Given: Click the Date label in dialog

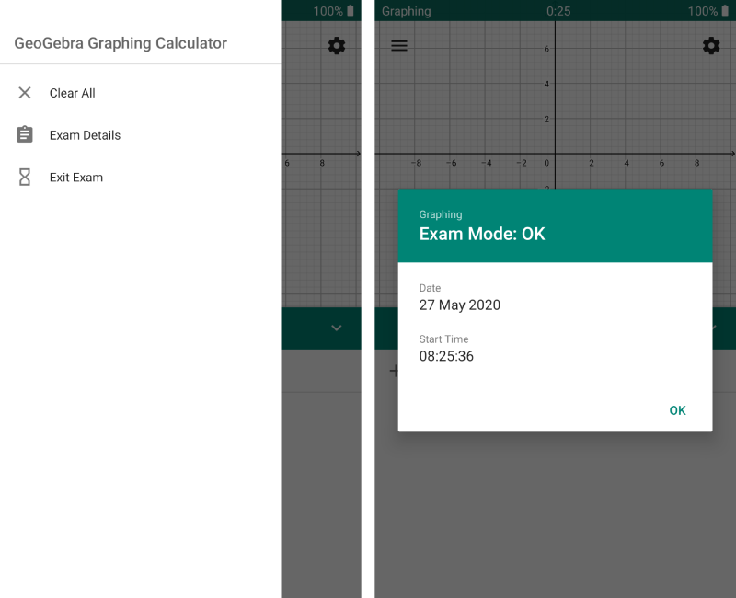Looking at the screenshot, I should 430,288.
